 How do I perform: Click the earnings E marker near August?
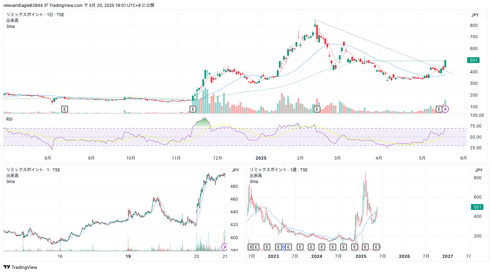pyautogui.click(x=64, y=109)
